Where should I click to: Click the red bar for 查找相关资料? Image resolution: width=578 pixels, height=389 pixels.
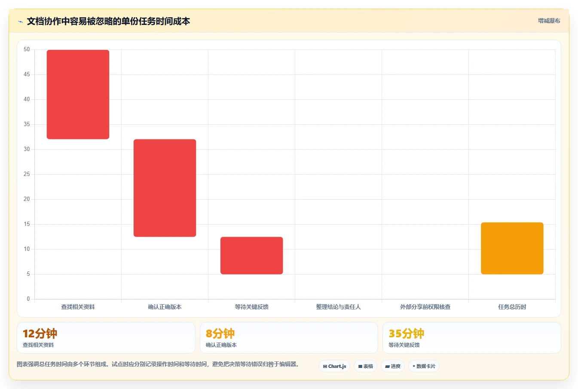click(78, 94)
